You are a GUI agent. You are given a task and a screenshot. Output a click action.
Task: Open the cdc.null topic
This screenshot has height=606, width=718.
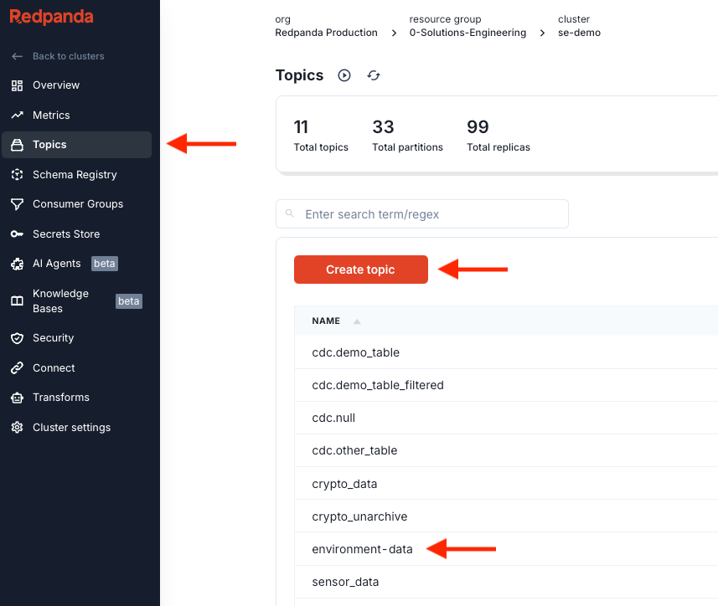coord(333,418)
